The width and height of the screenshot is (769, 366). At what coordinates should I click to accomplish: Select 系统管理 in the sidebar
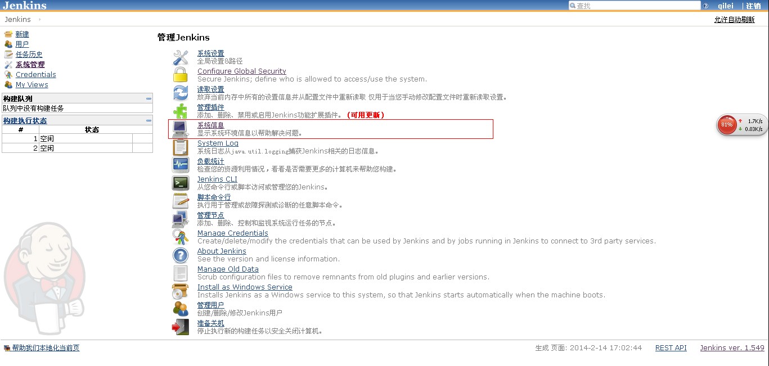pos(30,65)
